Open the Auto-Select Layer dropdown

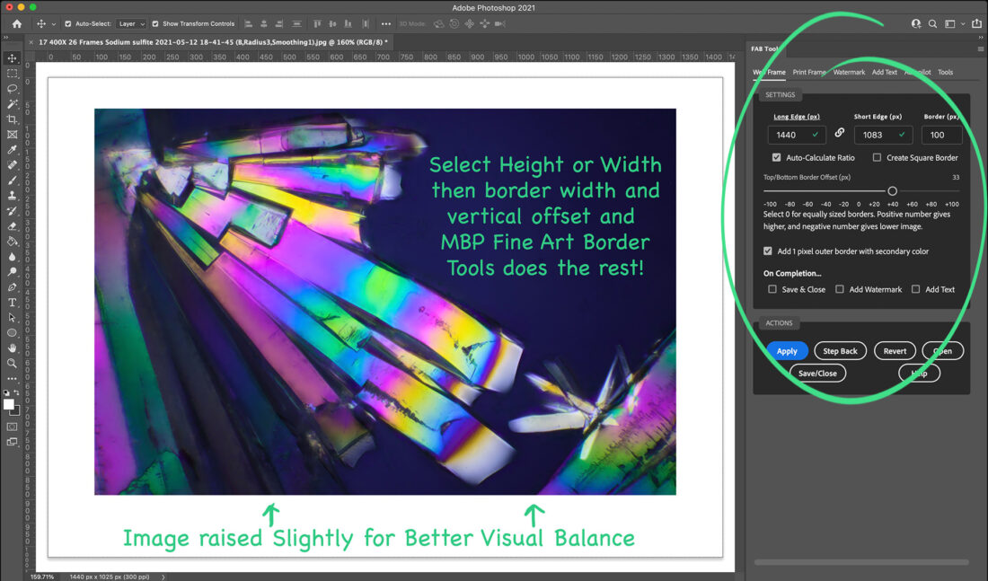[x=131, y=24]
